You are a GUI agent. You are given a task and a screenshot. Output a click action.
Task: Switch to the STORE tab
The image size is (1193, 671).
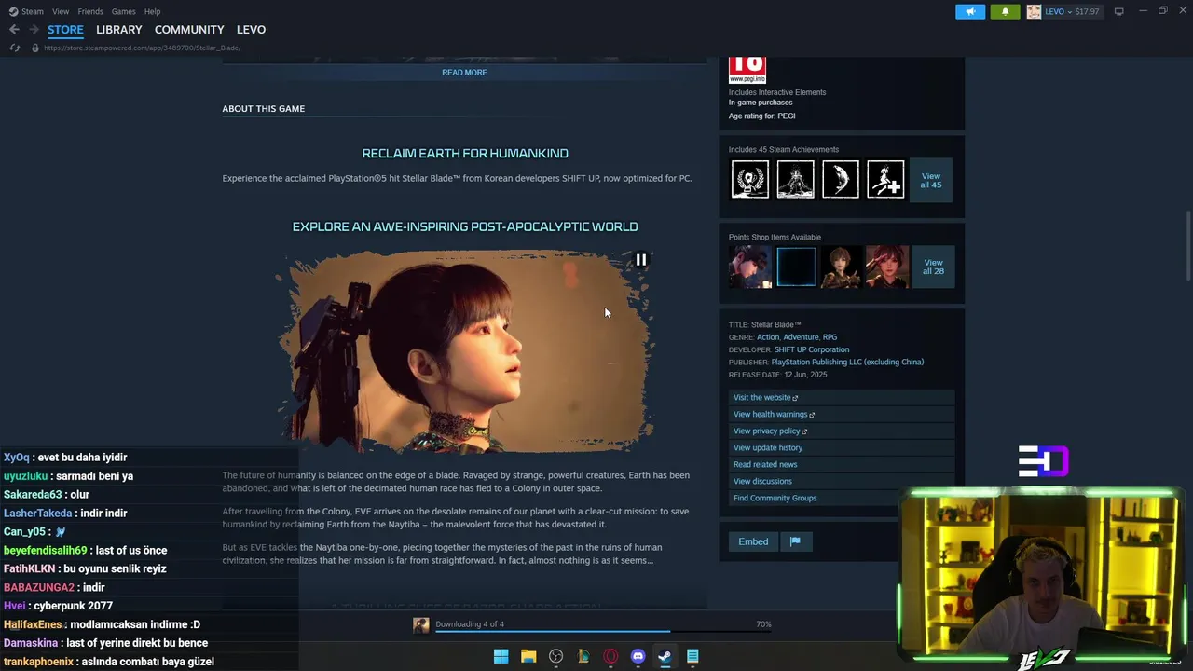click(65, 30)
